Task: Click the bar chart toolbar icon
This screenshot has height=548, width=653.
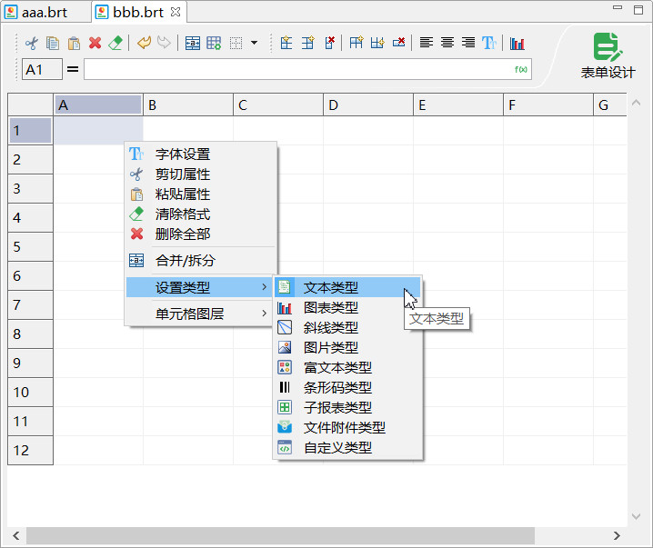Action: pos(517,43)
